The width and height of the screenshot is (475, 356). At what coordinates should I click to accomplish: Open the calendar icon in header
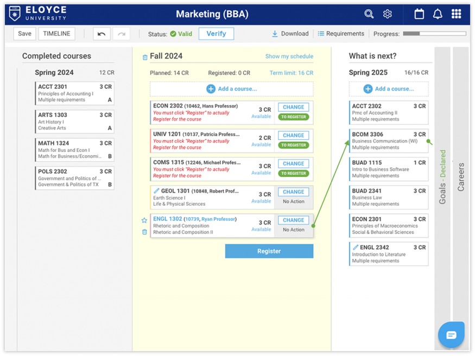click(419, 14)
